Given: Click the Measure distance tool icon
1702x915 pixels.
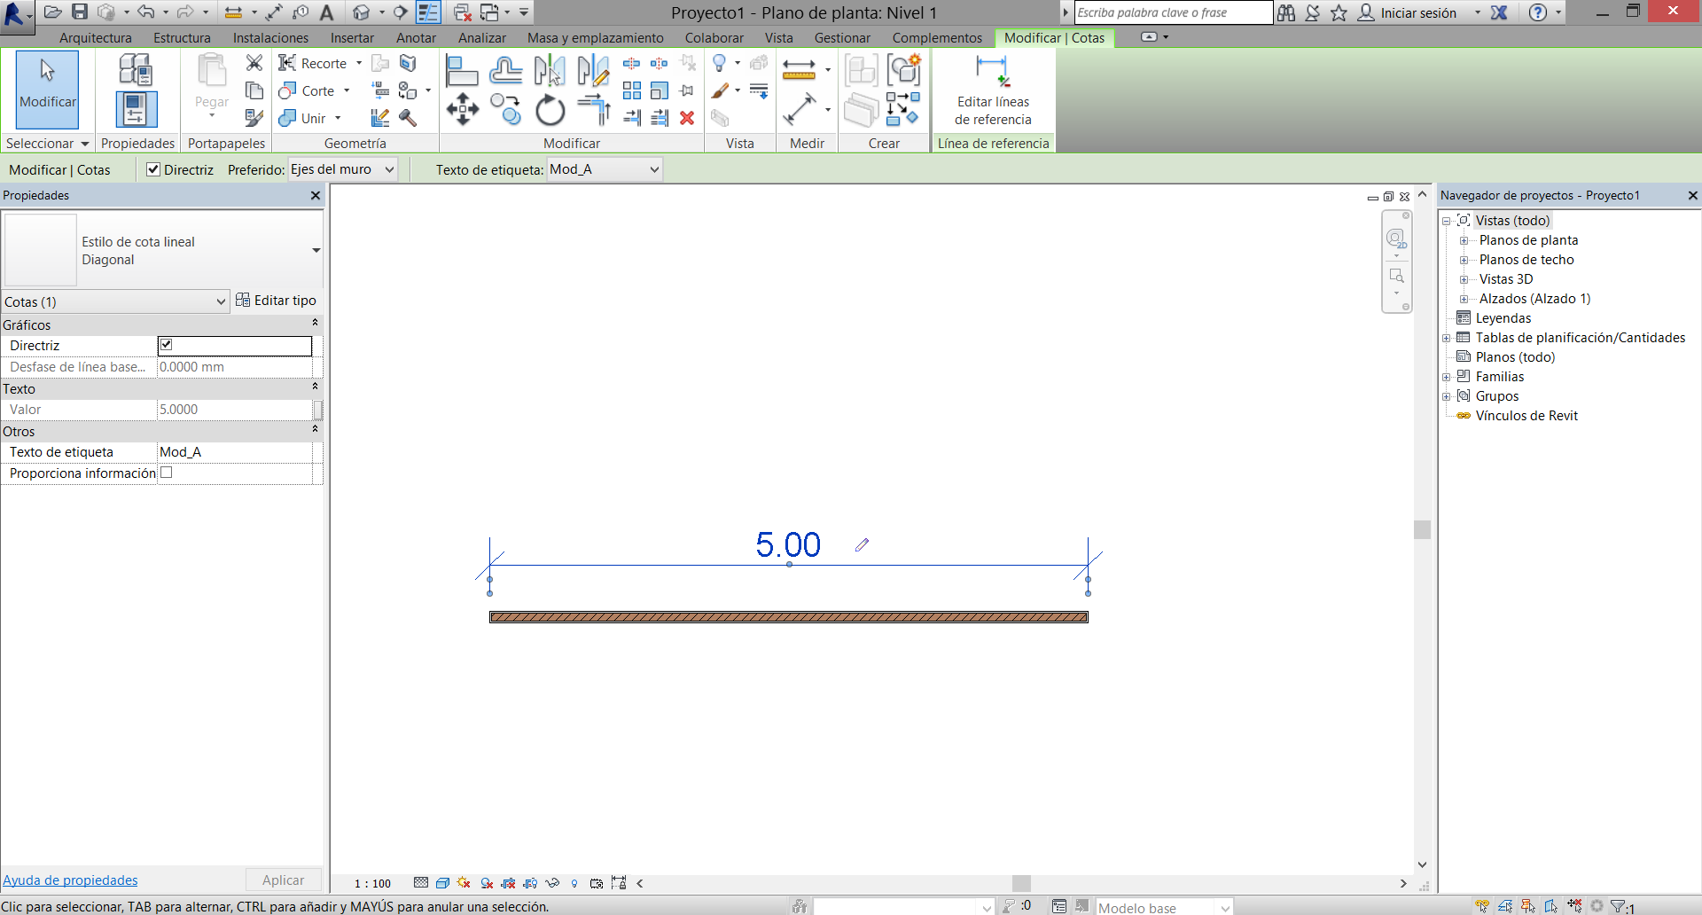Looking at the screenshot, I should pyautogui.click(x=799, y=69).
